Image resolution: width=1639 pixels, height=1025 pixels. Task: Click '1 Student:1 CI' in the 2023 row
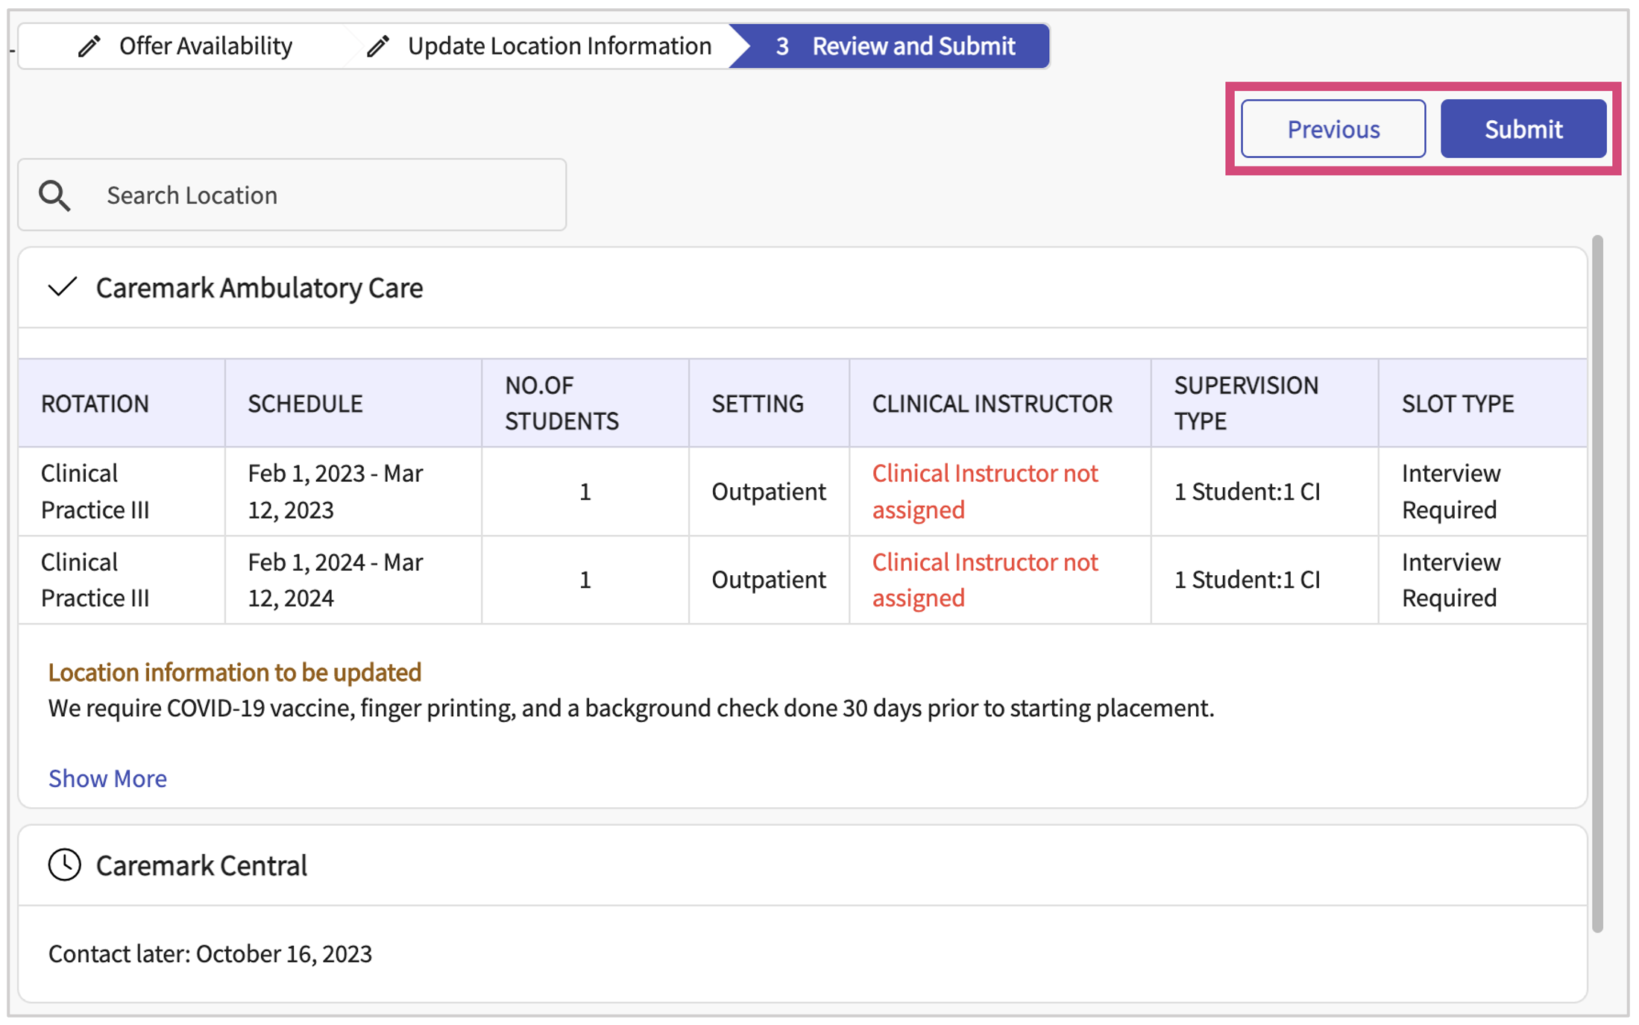(x=1248, y=492)
